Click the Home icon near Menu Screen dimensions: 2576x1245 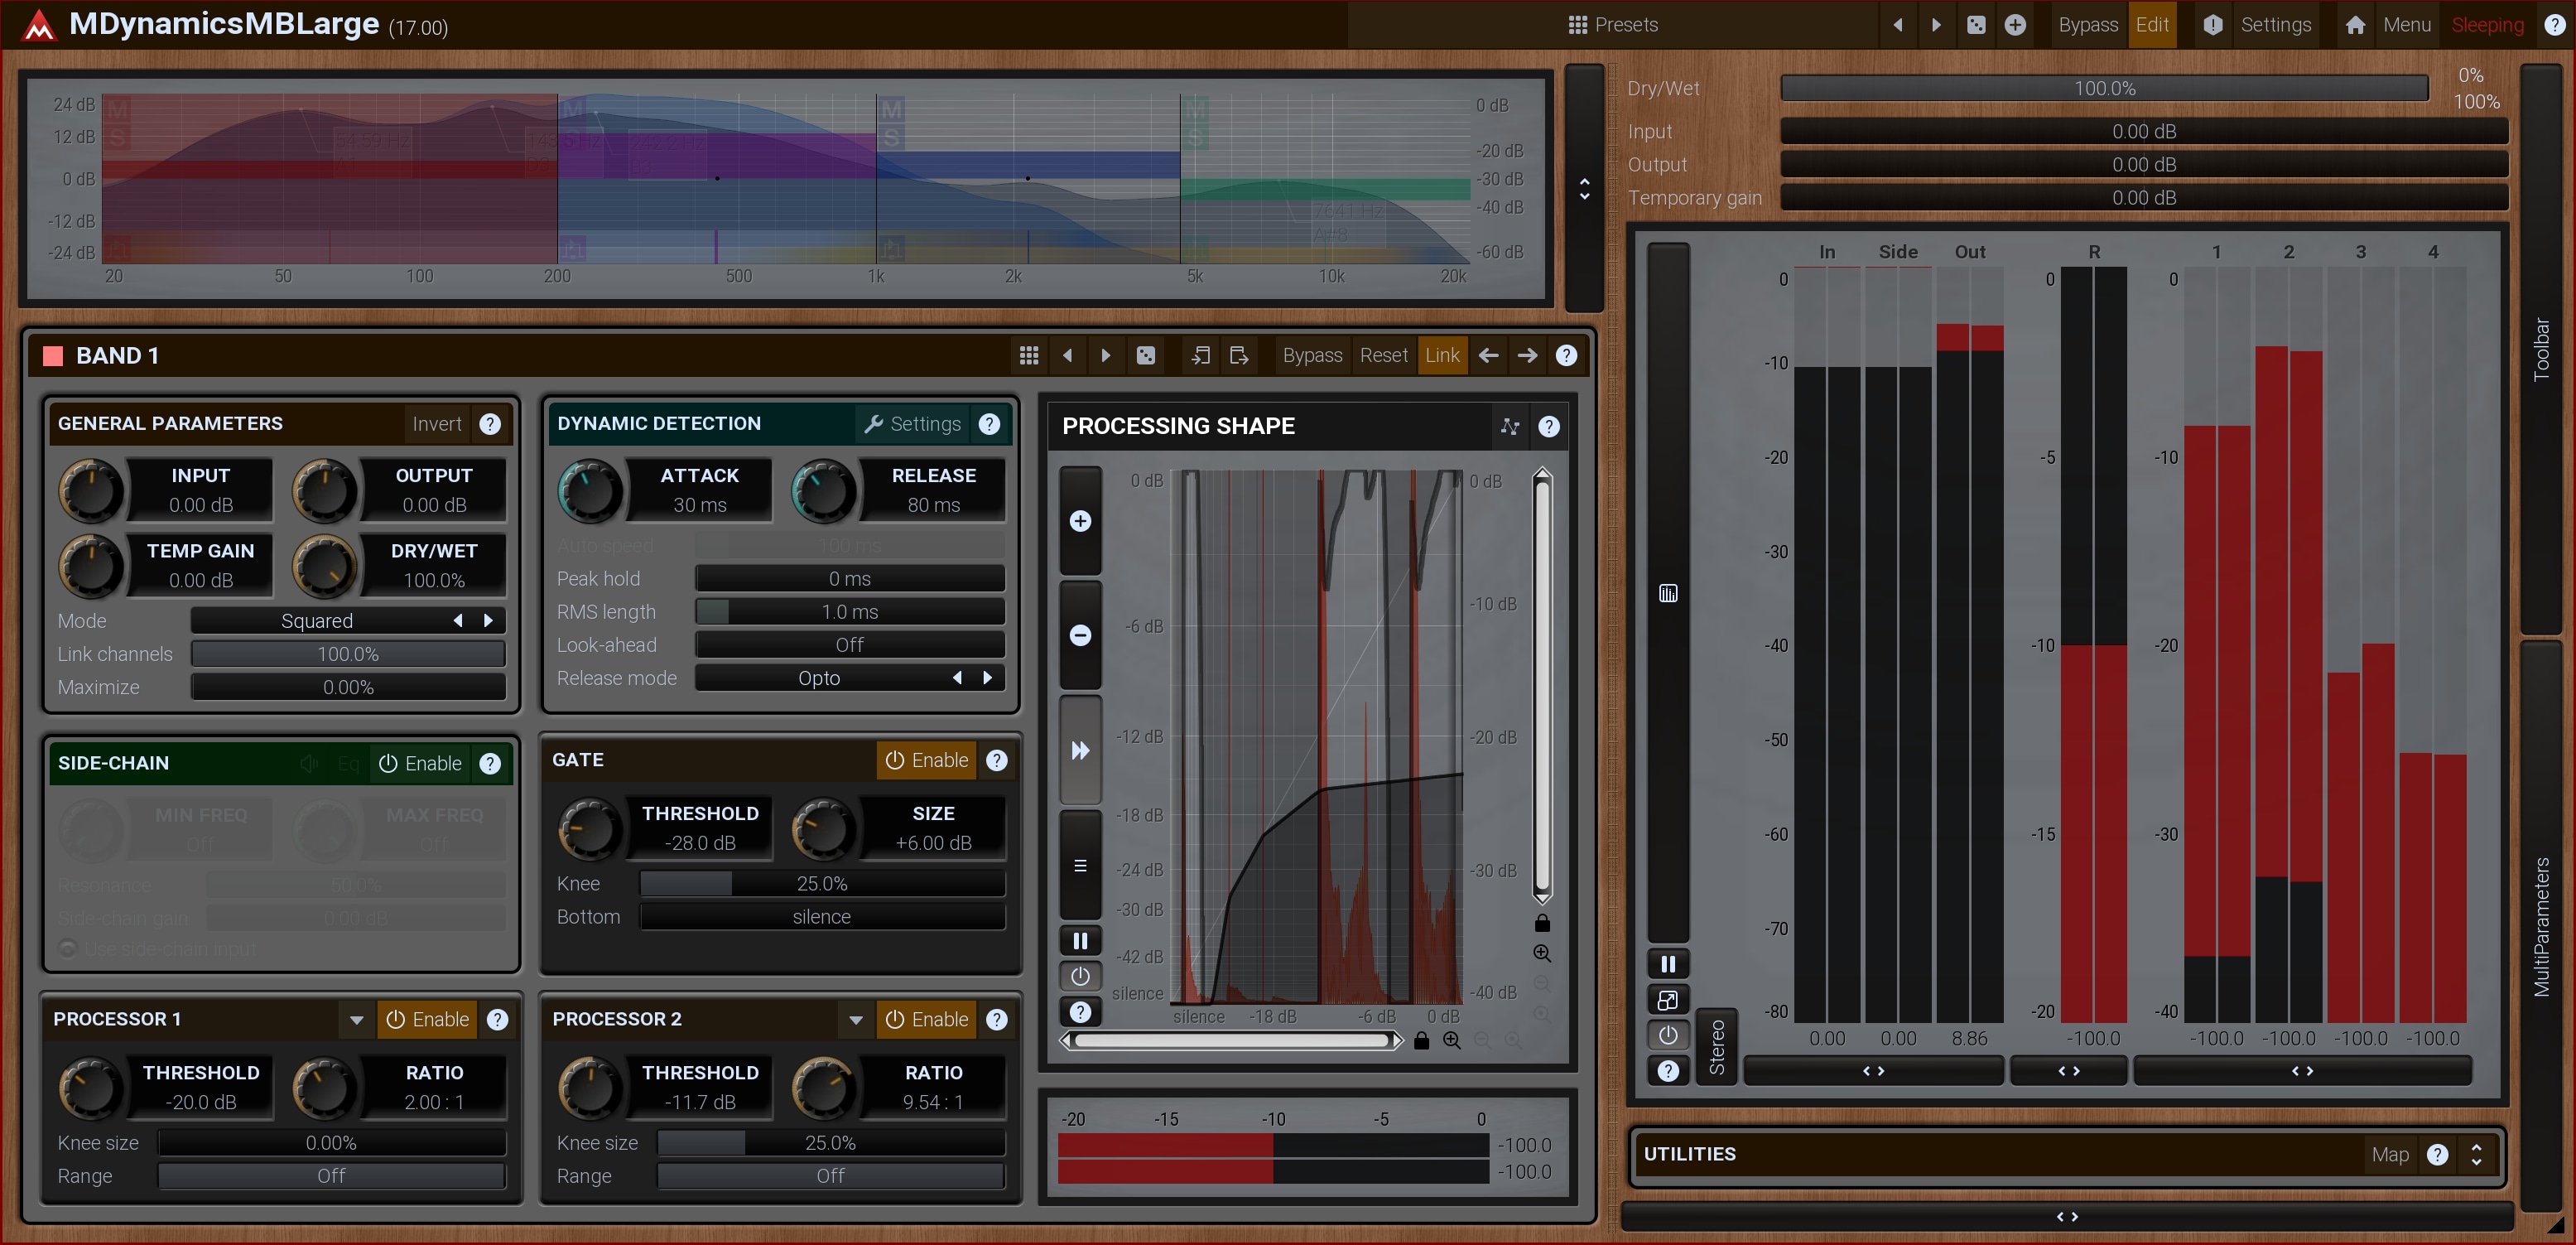coord(2355,25)
